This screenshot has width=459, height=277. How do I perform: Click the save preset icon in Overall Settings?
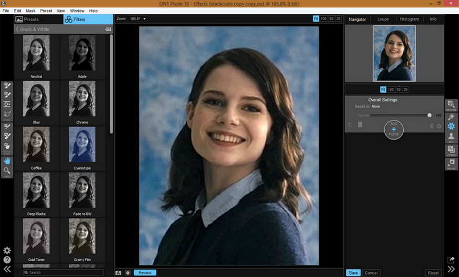click(x=350, y=124)
